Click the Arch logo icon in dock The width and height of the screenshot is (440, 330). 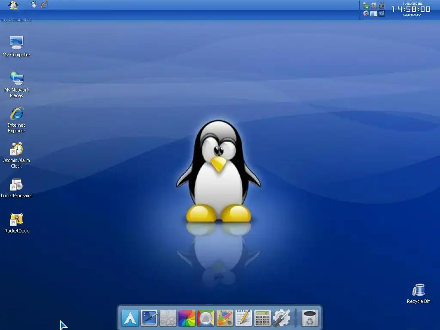130,318
